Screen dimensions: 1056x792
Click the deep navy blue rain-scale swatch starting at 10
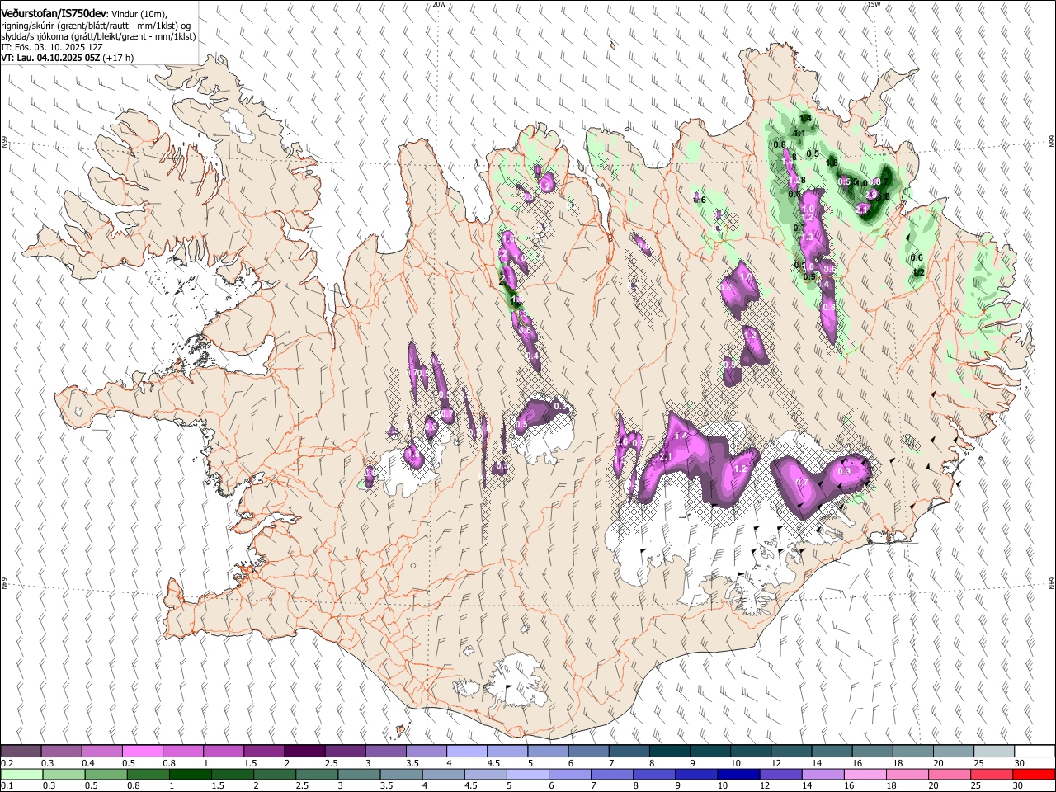738,775
